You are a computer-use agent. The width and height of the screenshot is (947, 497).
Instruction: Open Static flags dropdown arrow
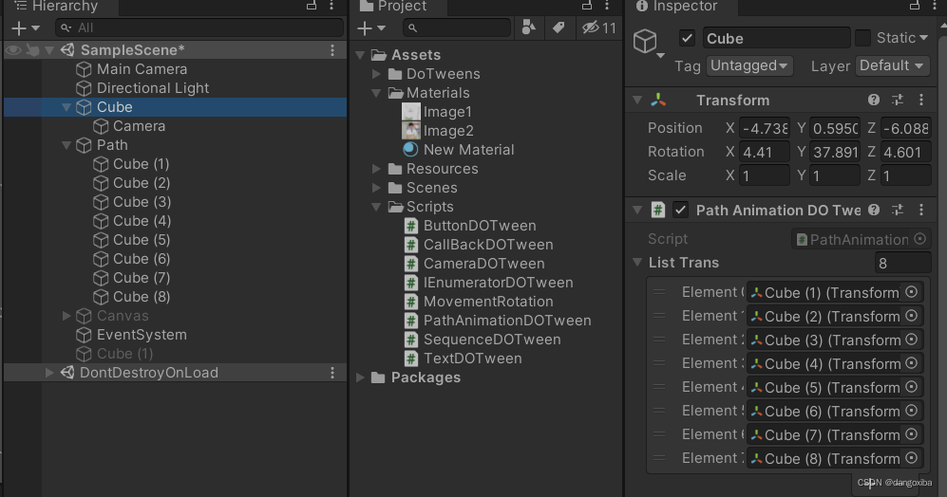point(923,38)
